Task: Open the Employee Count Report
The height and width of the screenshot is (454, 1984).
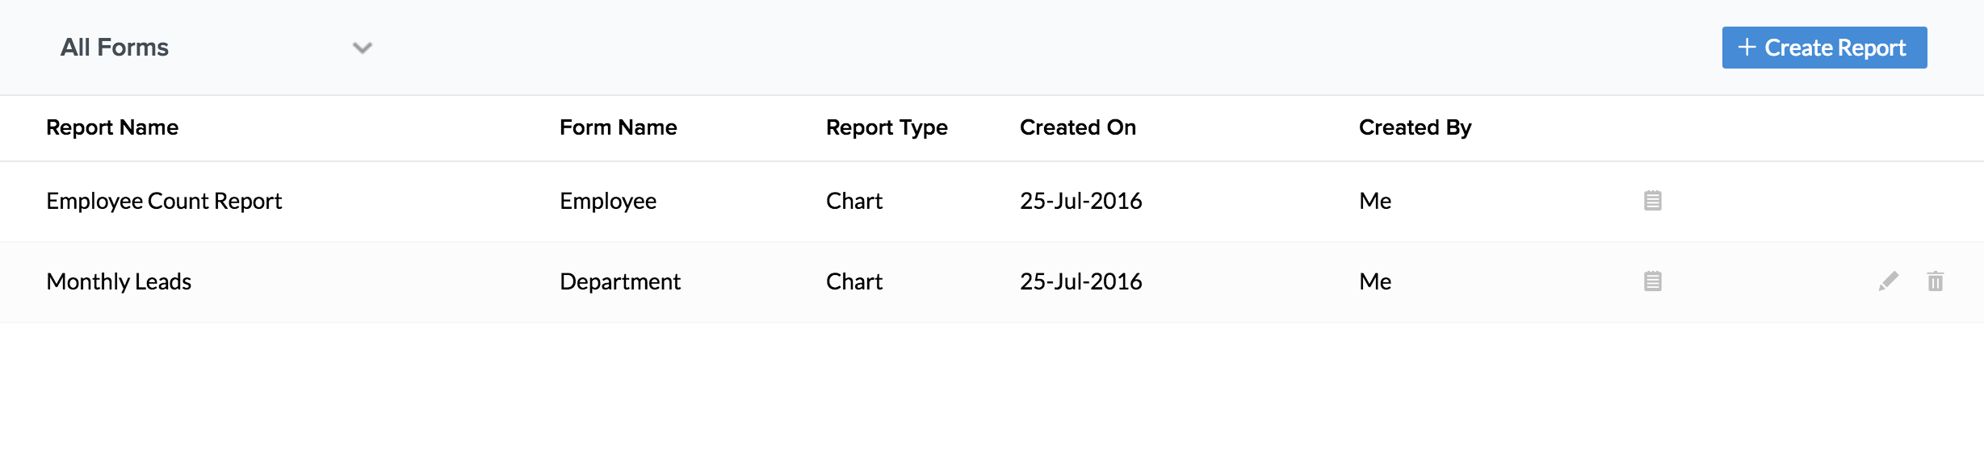Action: point(164,201)
